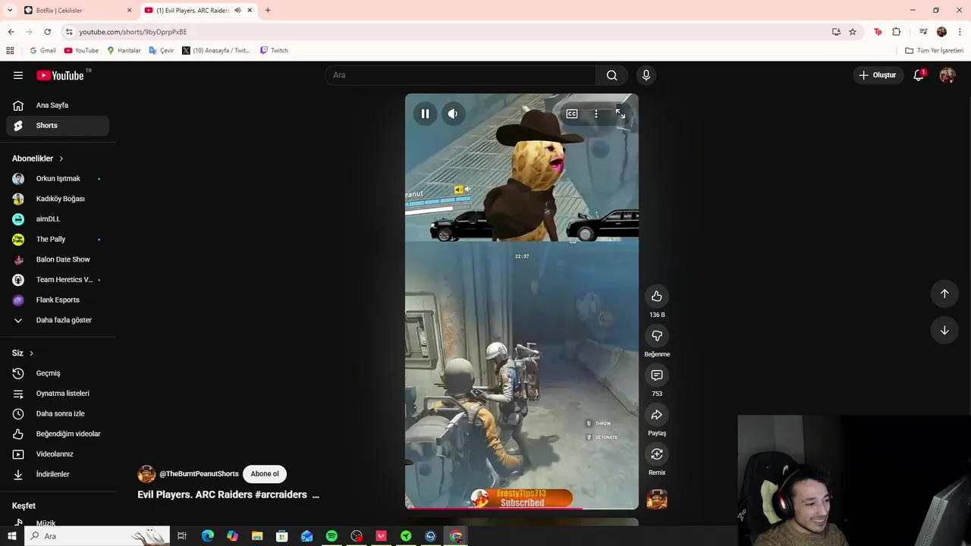
Task: Pause the playing Short video
Action: click(x=425, y=114)
